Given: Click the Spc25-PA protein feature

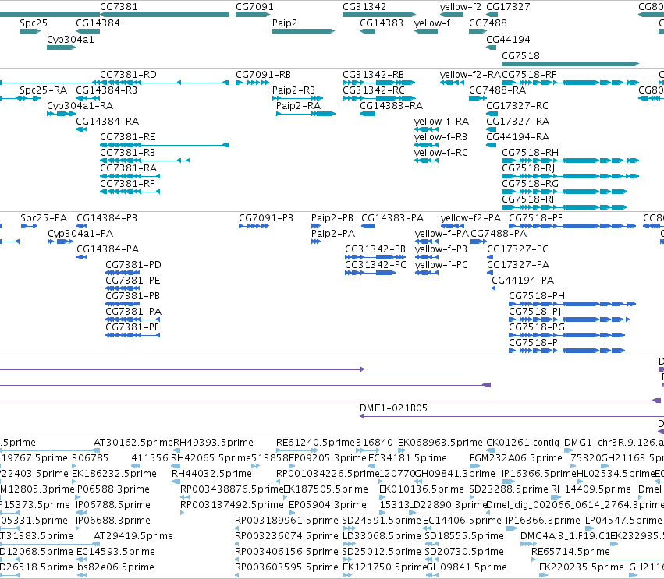Looking at the screenshot, I should coord(29,226).
